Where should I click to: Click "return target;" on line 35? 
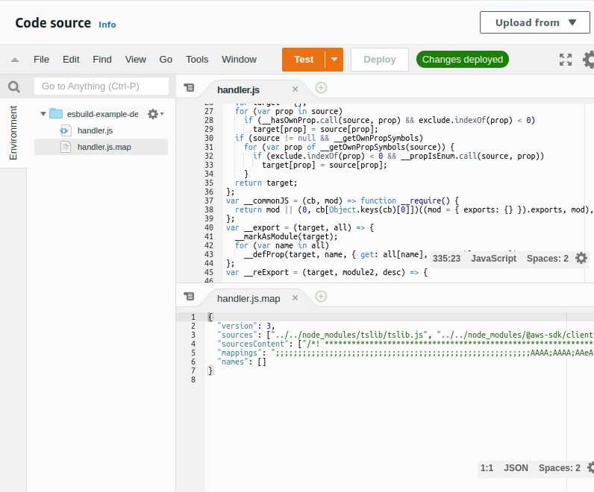266,183
